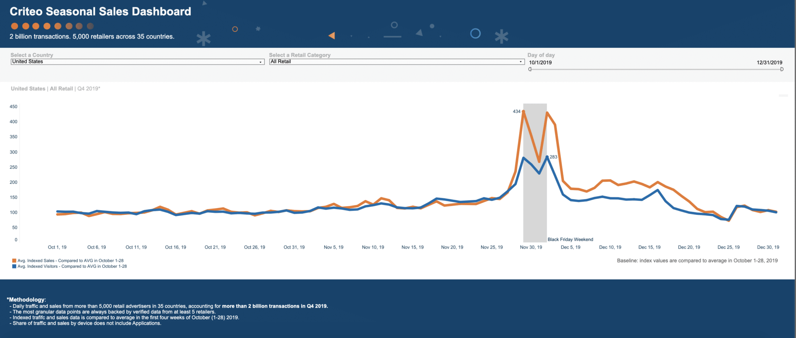Click the 450 y-axis value
This screenshot has height=338, width=796.
[x=14, y=106]
